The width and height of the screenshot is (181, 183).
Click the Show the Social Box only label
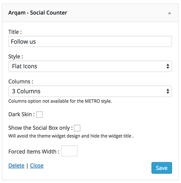(41, 128)
